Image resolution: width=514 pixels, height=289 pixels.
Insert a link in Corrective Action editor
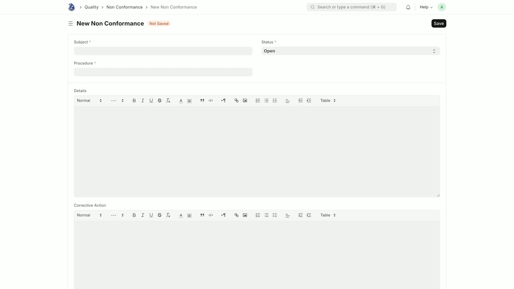click(237, 215)
